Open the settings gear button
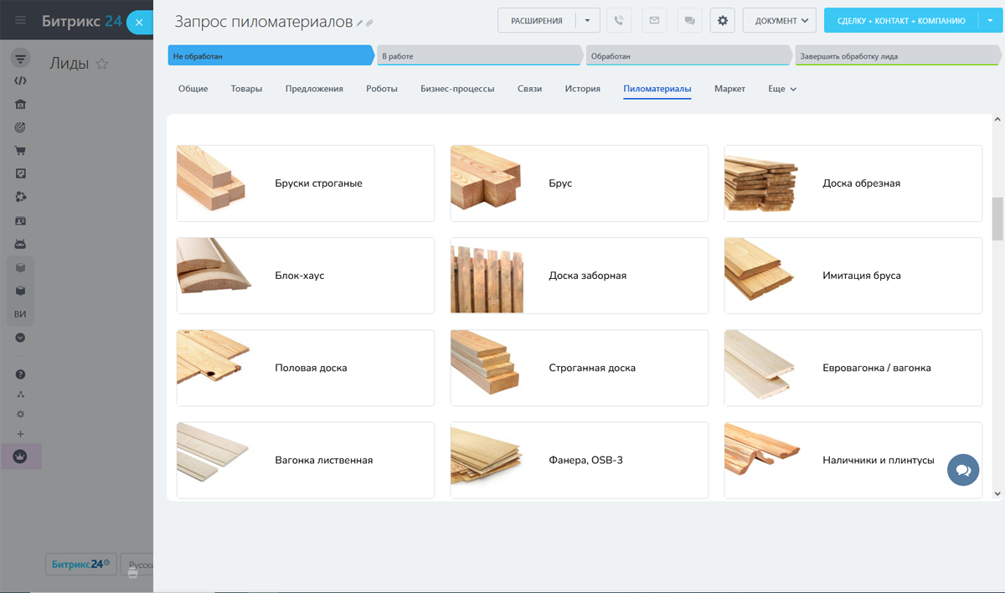The image size is (1005, 593). 723,21
